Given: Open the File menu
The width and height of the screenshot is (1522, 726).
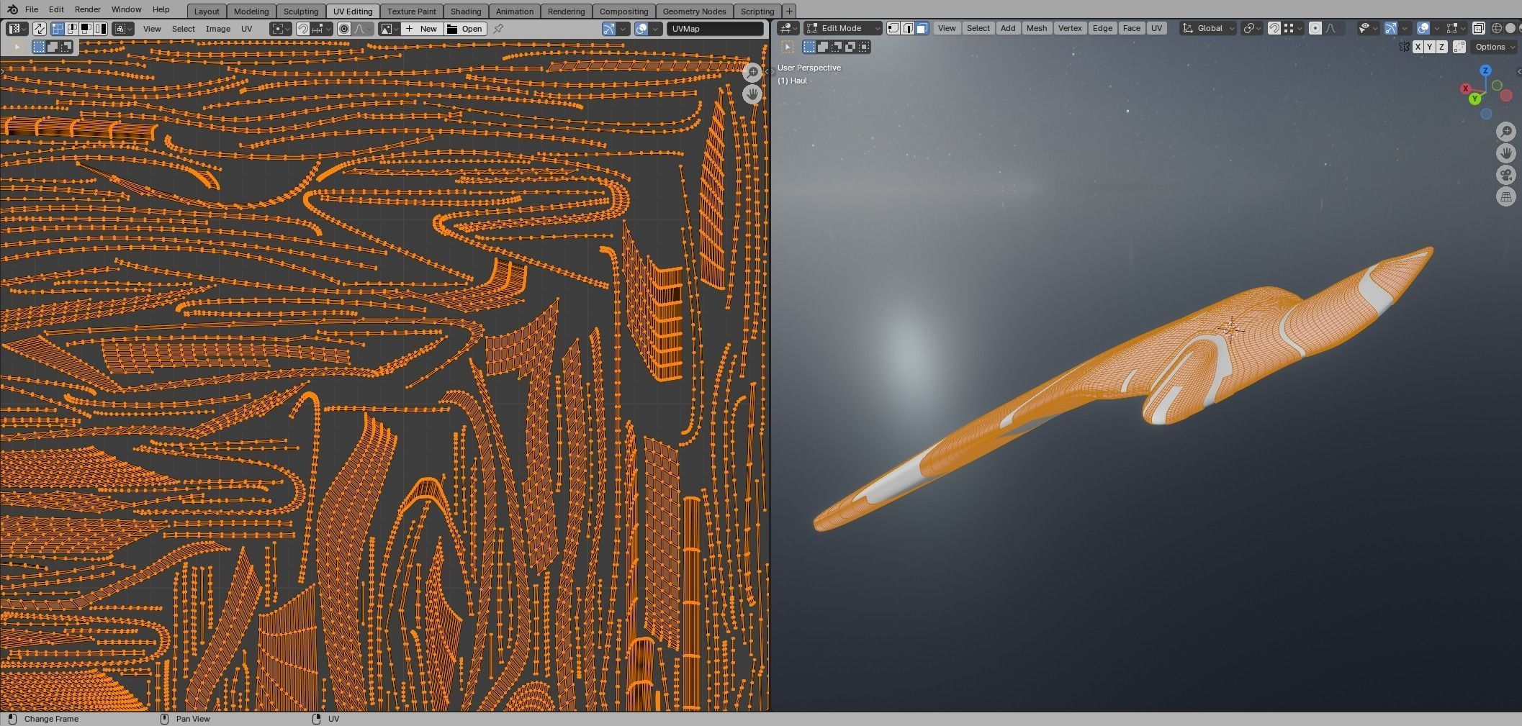Looking at the screenshot, I should [x=32, y=9].
